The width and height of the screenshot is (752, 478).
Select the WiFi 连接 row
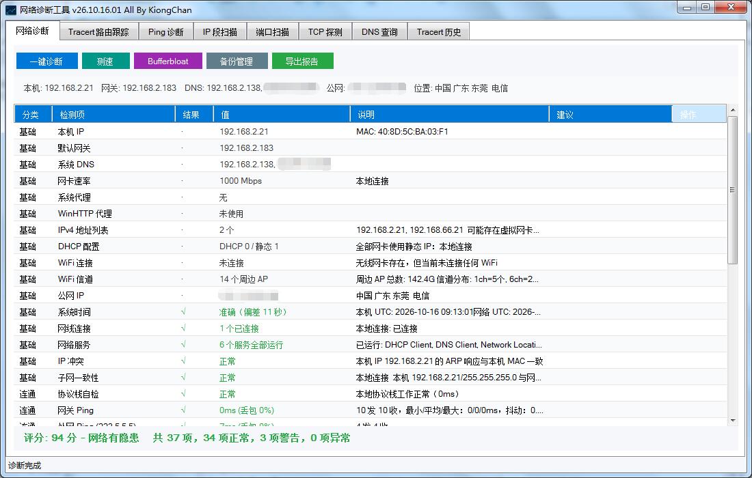click(371, 263)
